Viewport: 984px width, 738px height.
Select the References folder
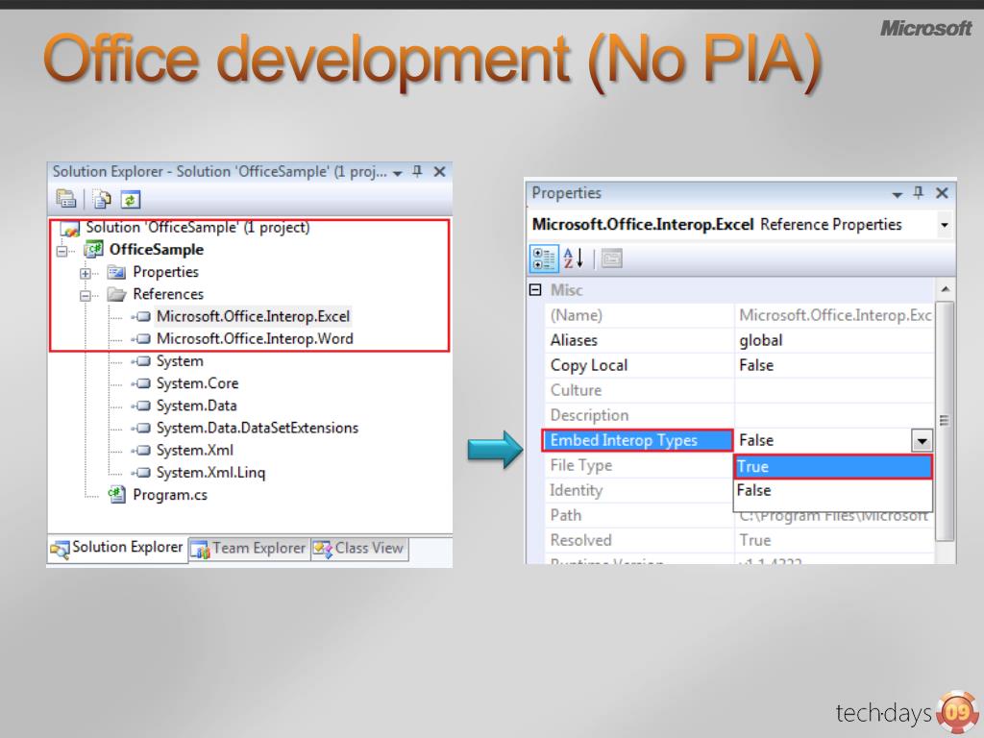coord(168,294)
